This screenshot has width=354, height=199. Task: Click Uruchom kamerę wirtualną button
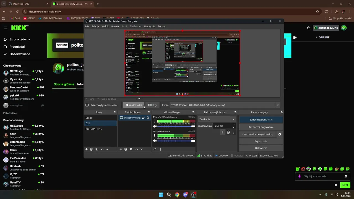tap(257, 134)
